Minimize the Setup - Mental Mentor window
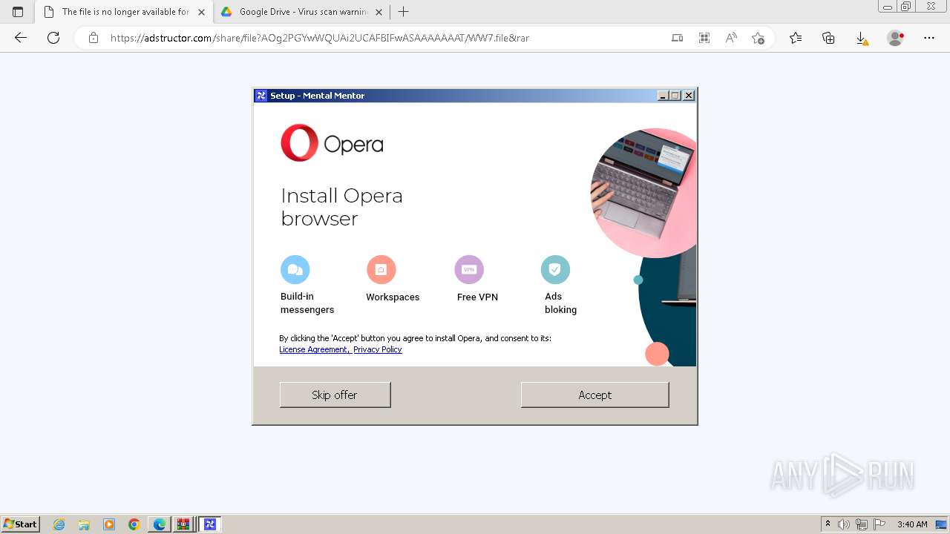The height and width of the screenshot is (534, 950). point(663,96)
